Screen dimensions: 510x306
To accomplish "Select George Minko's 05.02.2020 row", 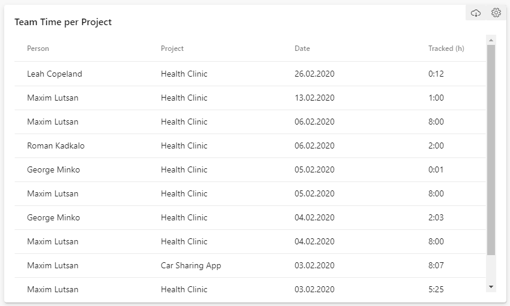I will tap(250, 169).
